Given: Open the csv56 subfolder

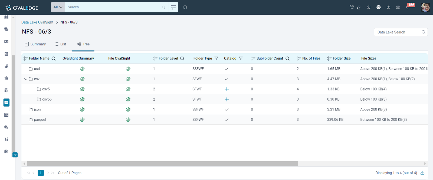Looking at the screenshot, I should [x=44, y=99].
